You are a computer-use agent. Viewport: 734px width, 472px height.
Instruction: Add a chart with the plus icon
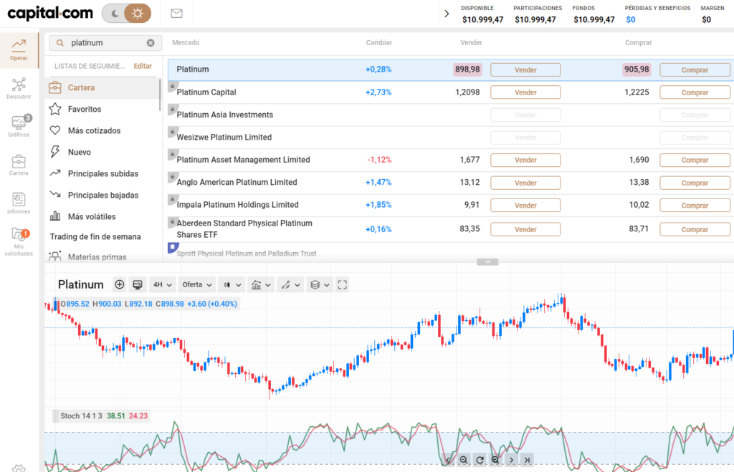tap(120, 284)
